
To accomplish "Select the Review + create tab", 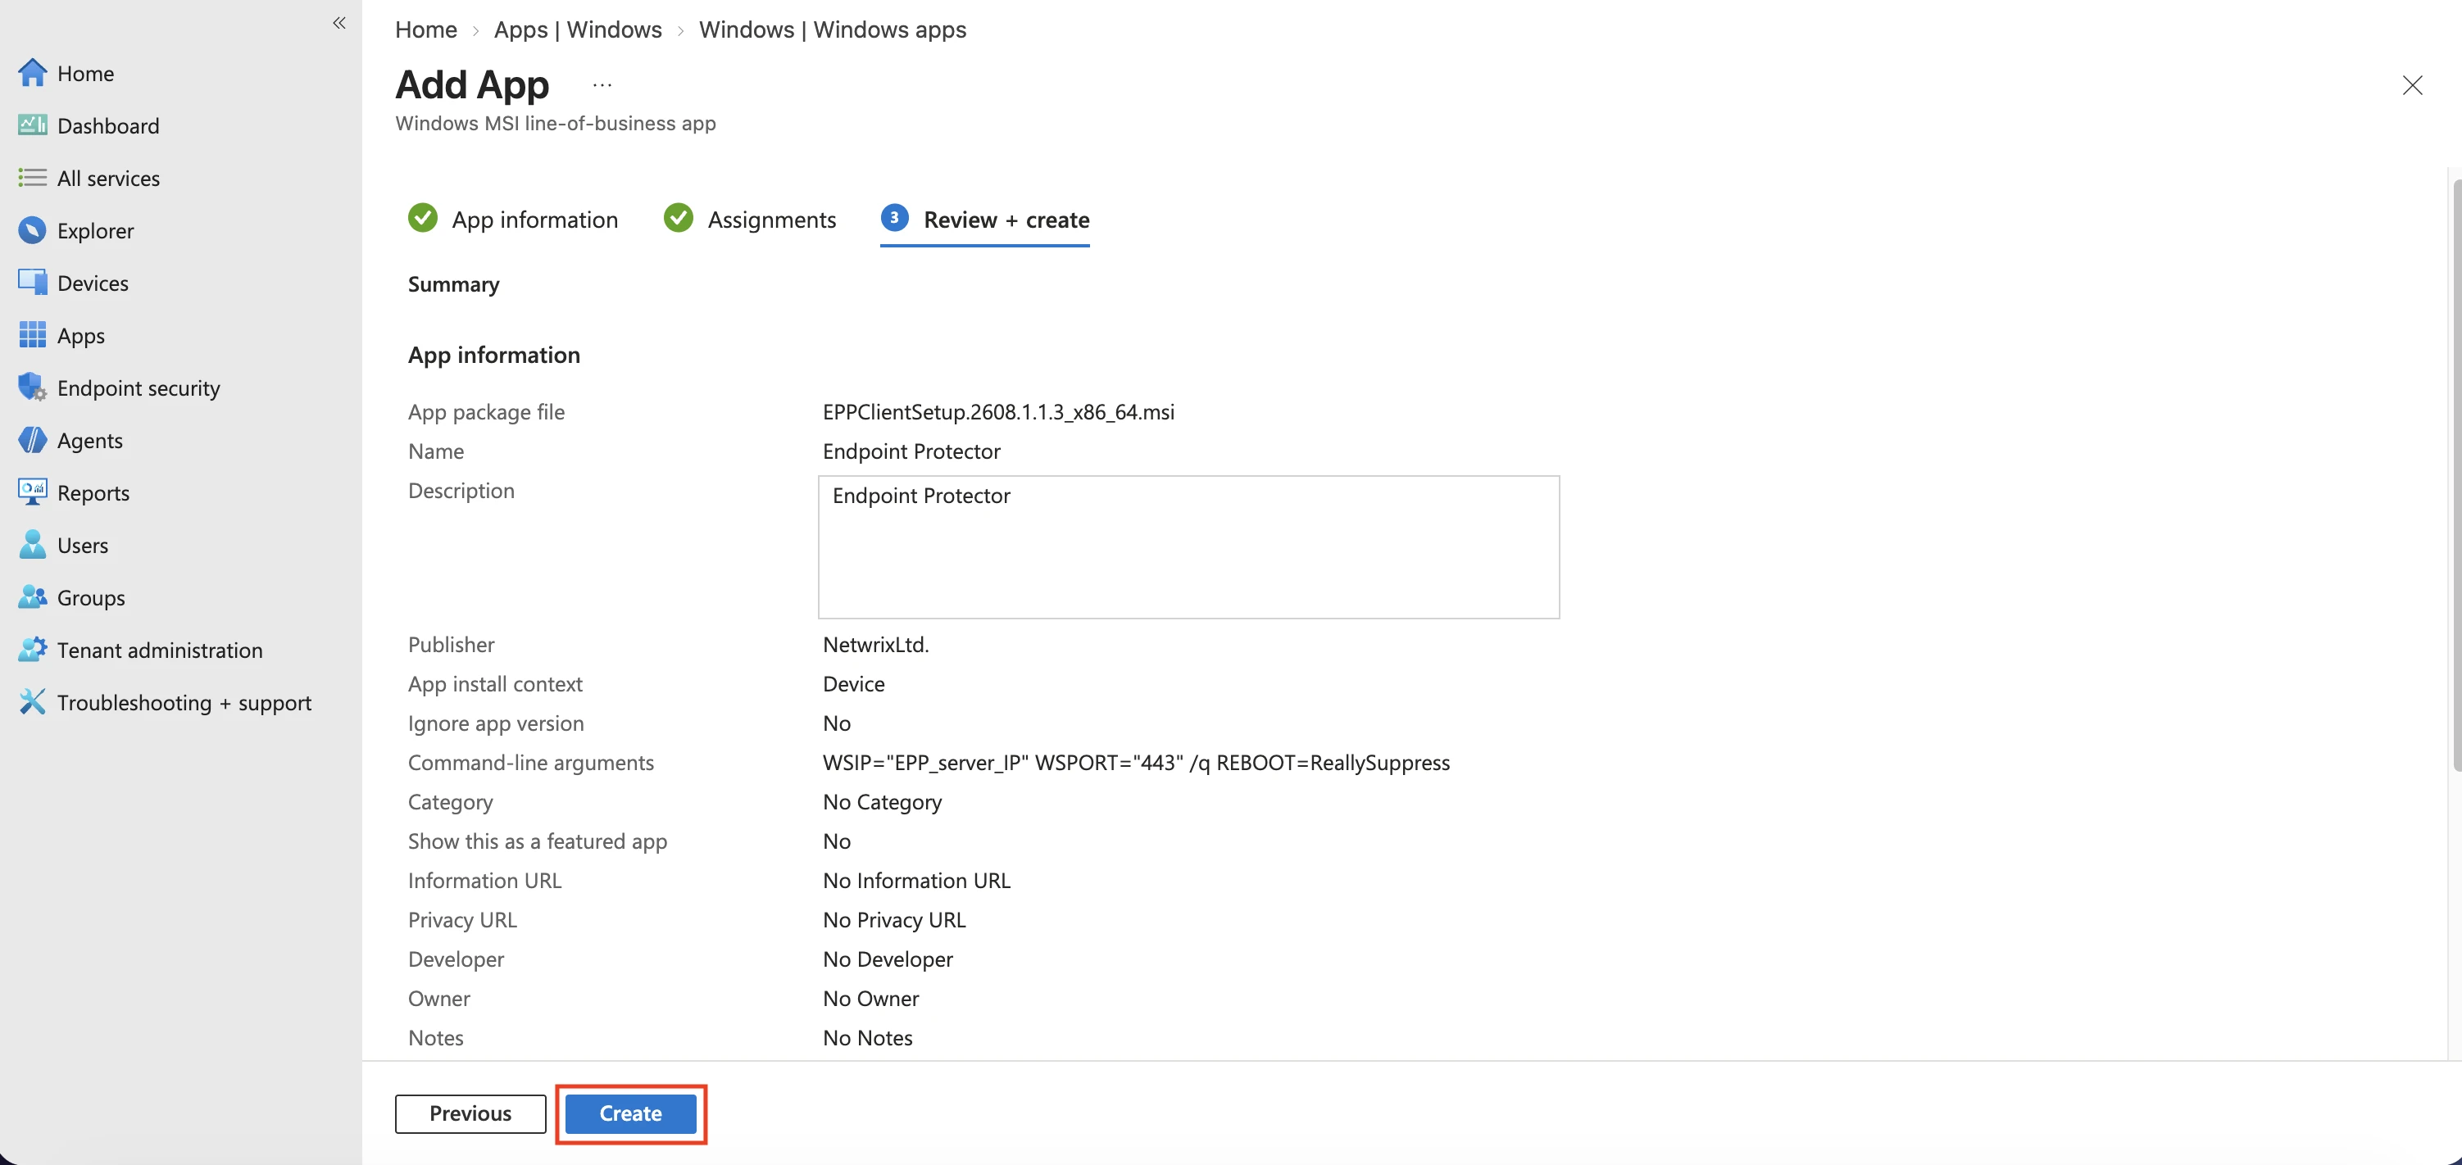I will tap(984, 220).
